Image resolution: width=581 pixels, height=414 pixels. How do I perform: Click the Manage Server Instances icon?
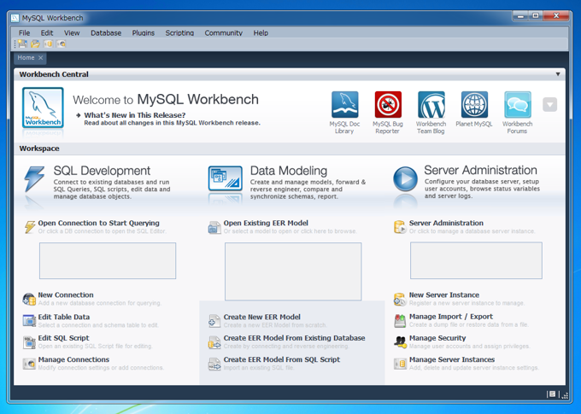[x=400, y=364]
